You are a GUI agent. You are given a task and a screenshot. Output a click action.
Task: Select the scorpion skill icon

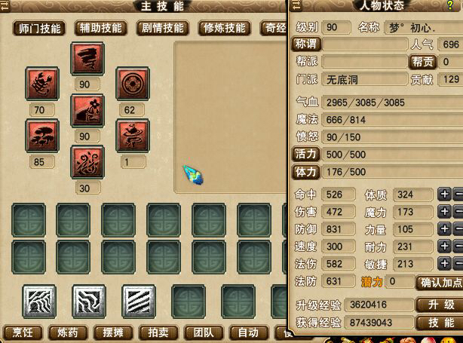42,84
